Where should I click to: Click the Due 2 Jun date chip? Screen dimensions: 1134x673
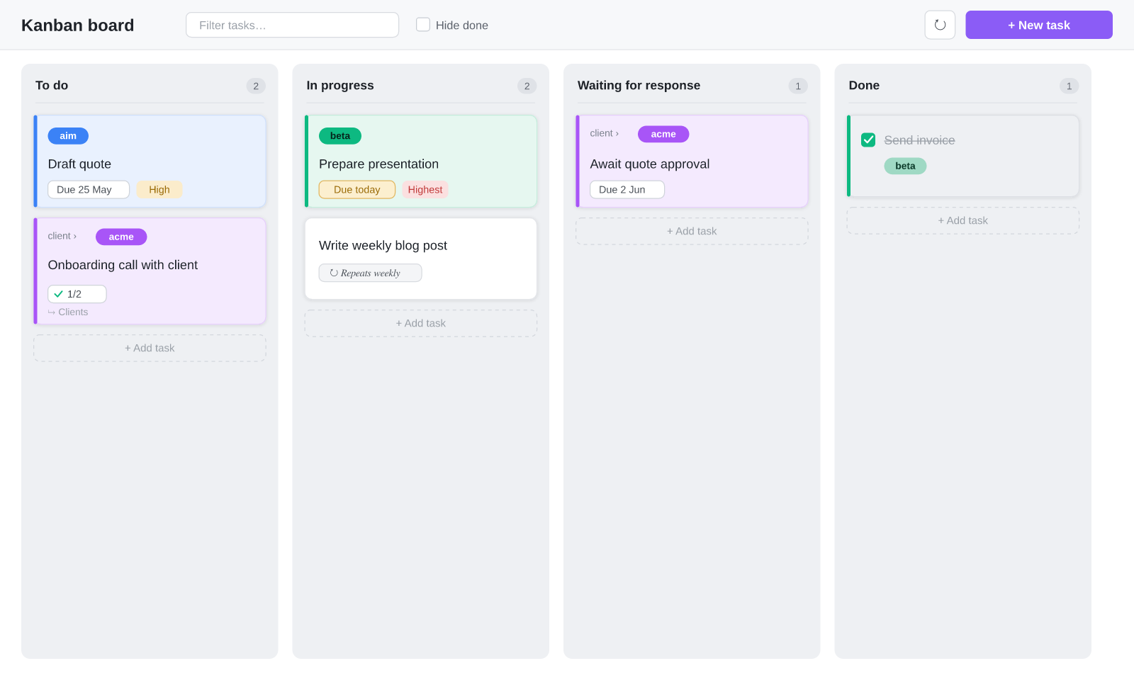(x=627, y=190)
